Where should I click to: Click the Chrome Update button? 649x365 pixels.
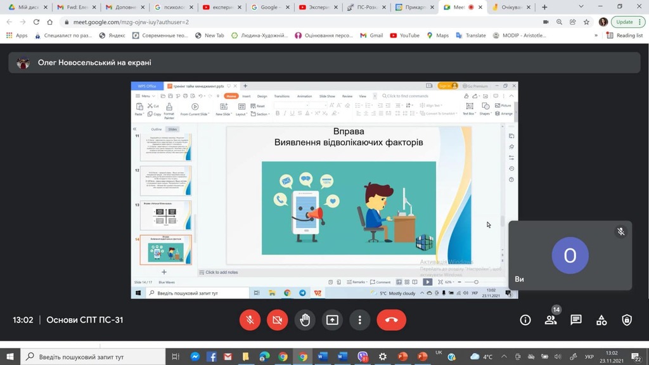click(624, 22)
